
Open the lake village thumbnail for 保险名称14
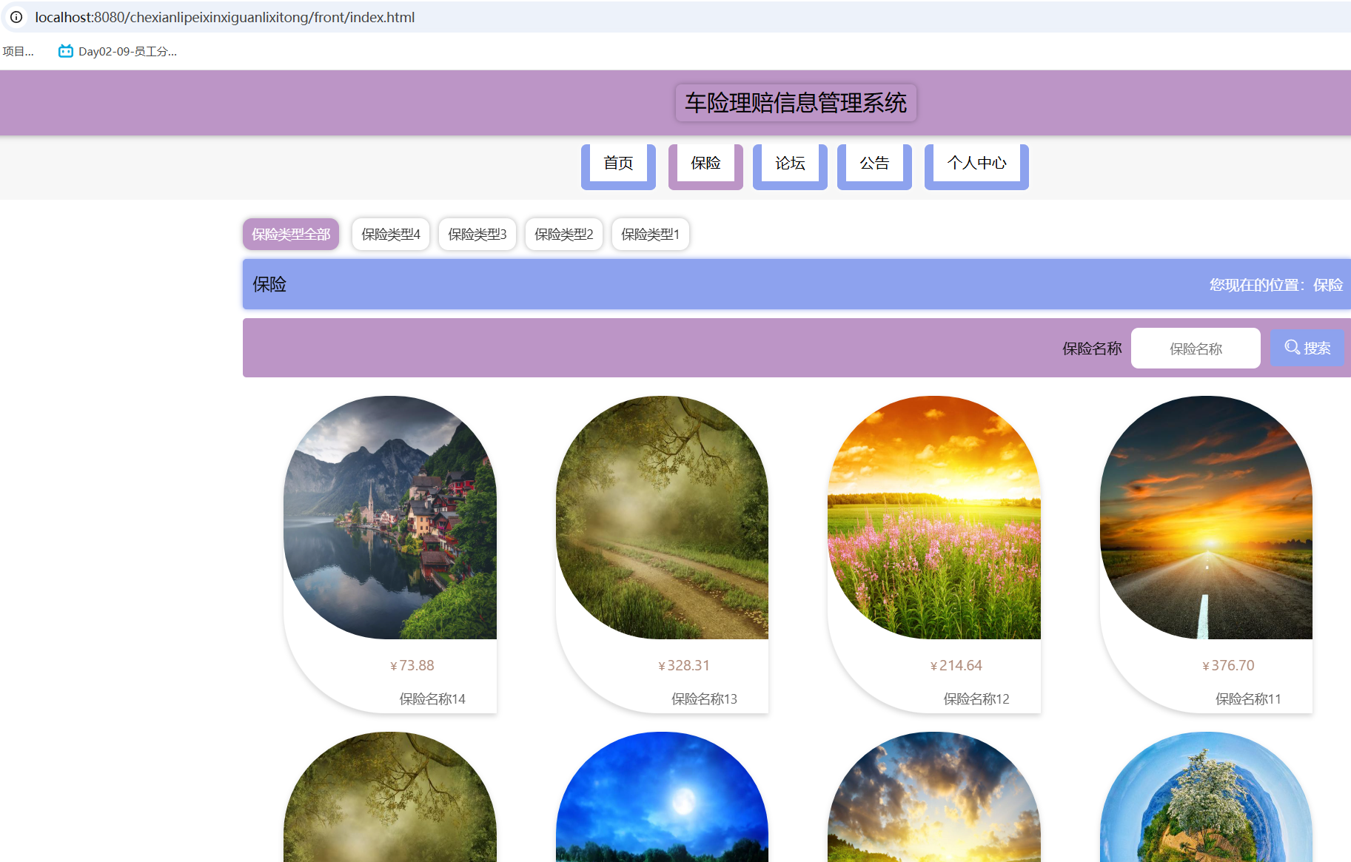390,517
